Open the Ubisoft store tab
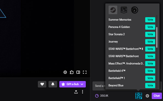163x101 pixels. pyautogui.click(x=134, y=10)
